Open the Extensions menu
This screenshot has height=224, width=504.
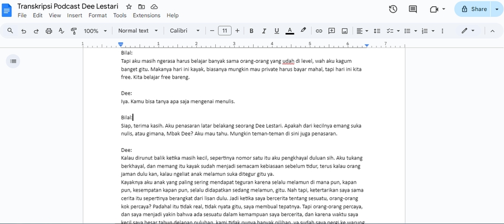click(x=146, y=16)
